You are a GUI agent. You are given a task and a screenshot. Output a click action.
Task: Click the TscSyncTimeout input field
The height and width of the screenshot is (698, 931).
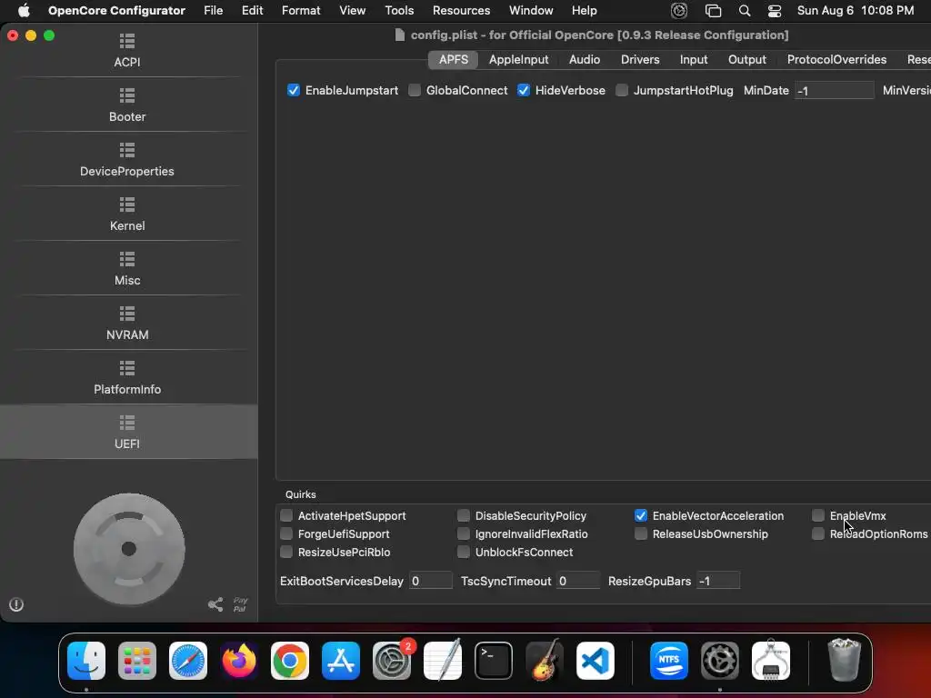(x=577, y=581)
